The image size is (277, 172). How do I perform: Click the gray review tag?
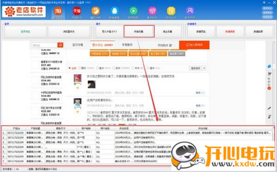(x=177, y=54)
